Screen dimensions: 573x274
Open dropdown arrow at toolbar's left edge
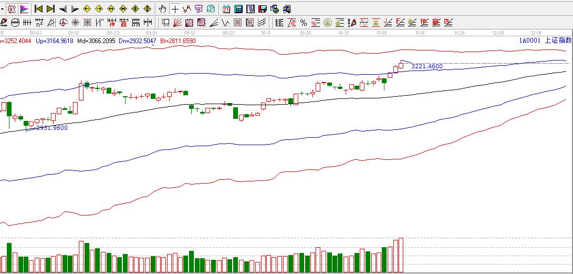(2, 9)
